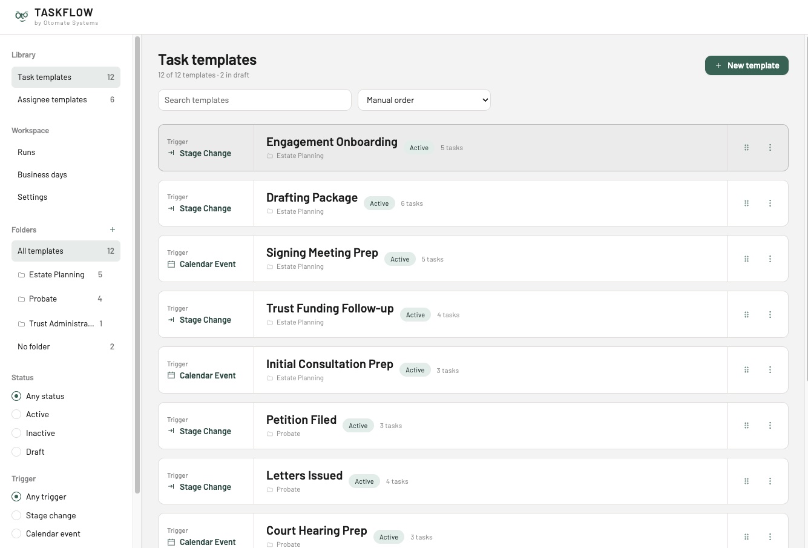808x548 pixels.
Task: Click the '6 tasks' count on Drafting Package
Action: [x=412, y=203]
